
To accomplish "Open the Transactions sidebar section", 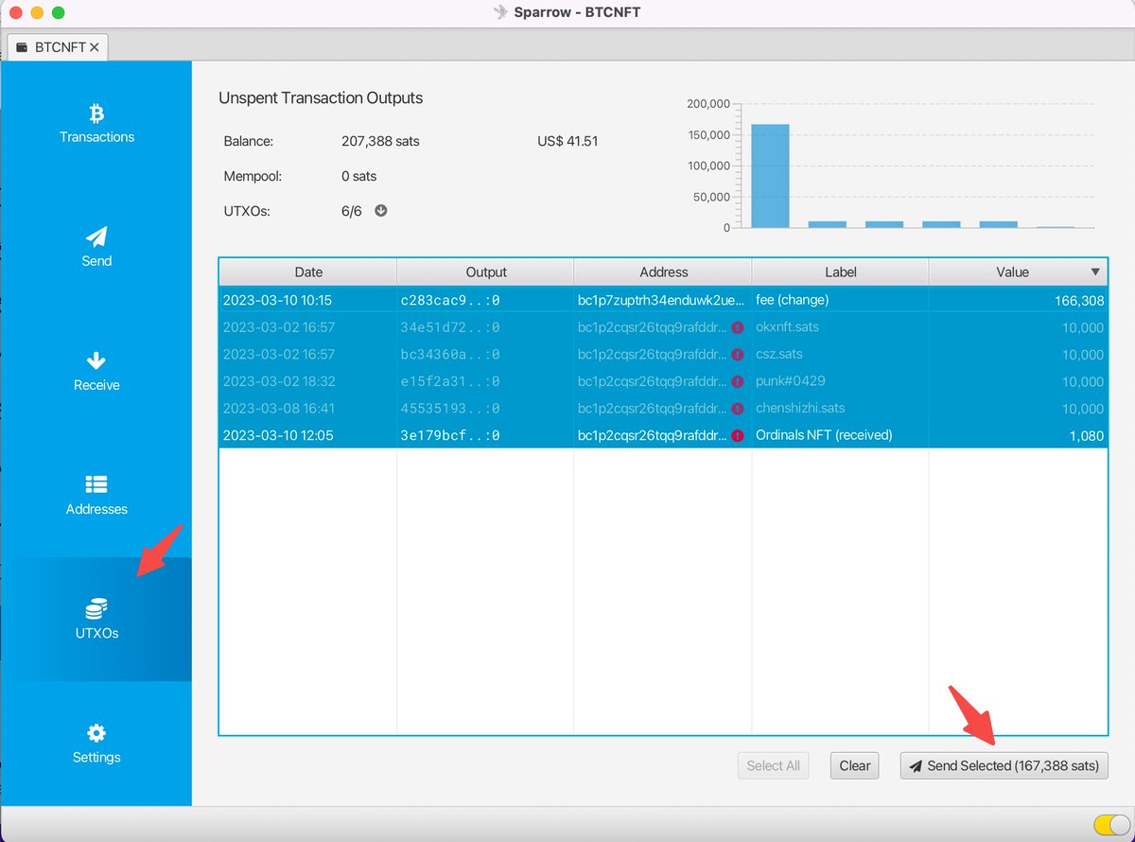I will (x=96, y=124).
